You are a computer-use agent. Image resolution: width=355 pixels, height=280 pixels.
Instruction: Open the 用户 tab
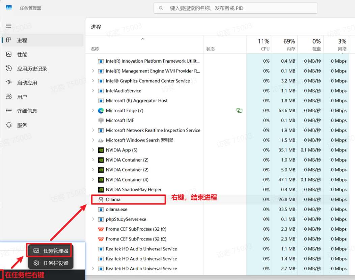click(x=43, y=97)
